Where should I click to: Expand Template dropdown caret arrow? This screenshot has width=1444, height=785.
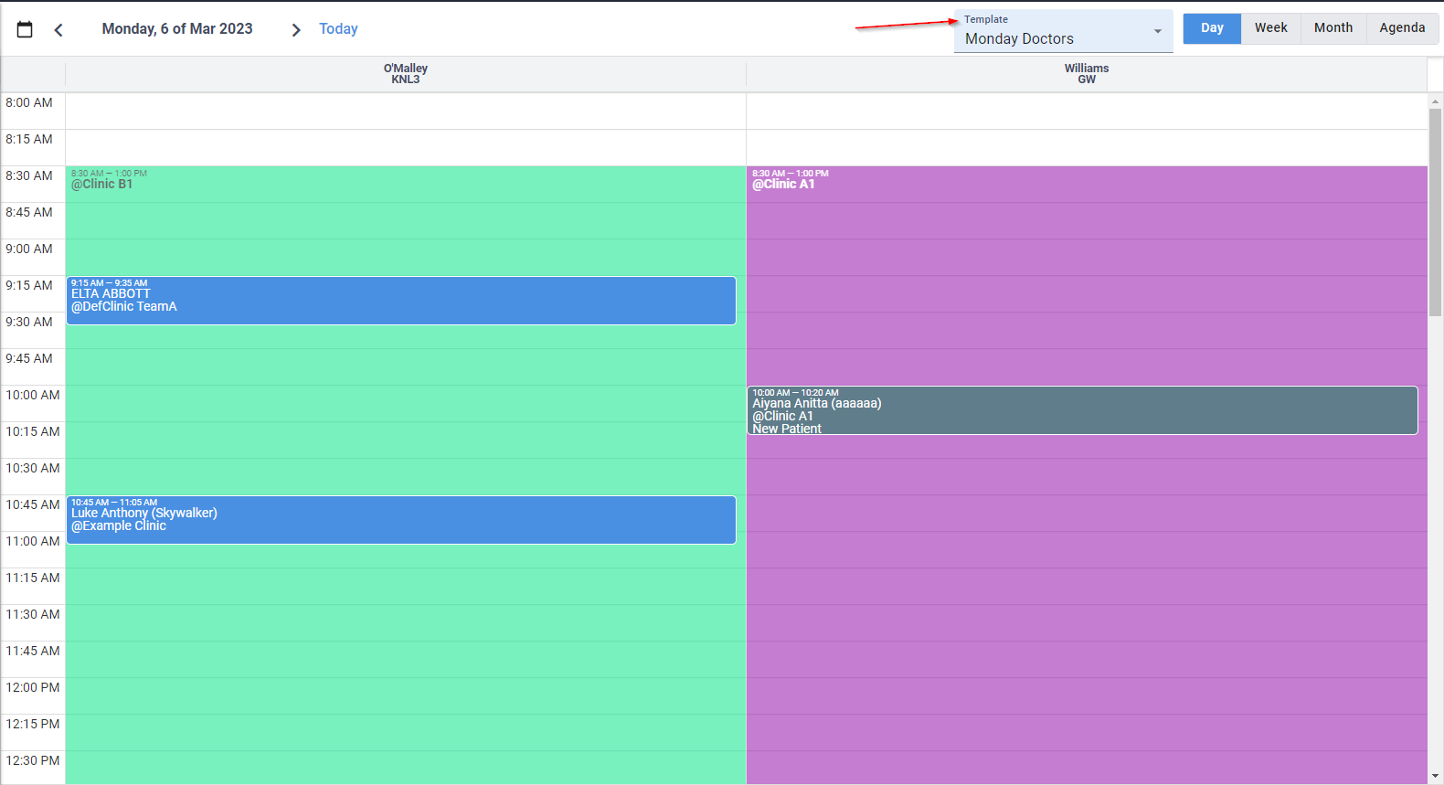coord(1158,32)
